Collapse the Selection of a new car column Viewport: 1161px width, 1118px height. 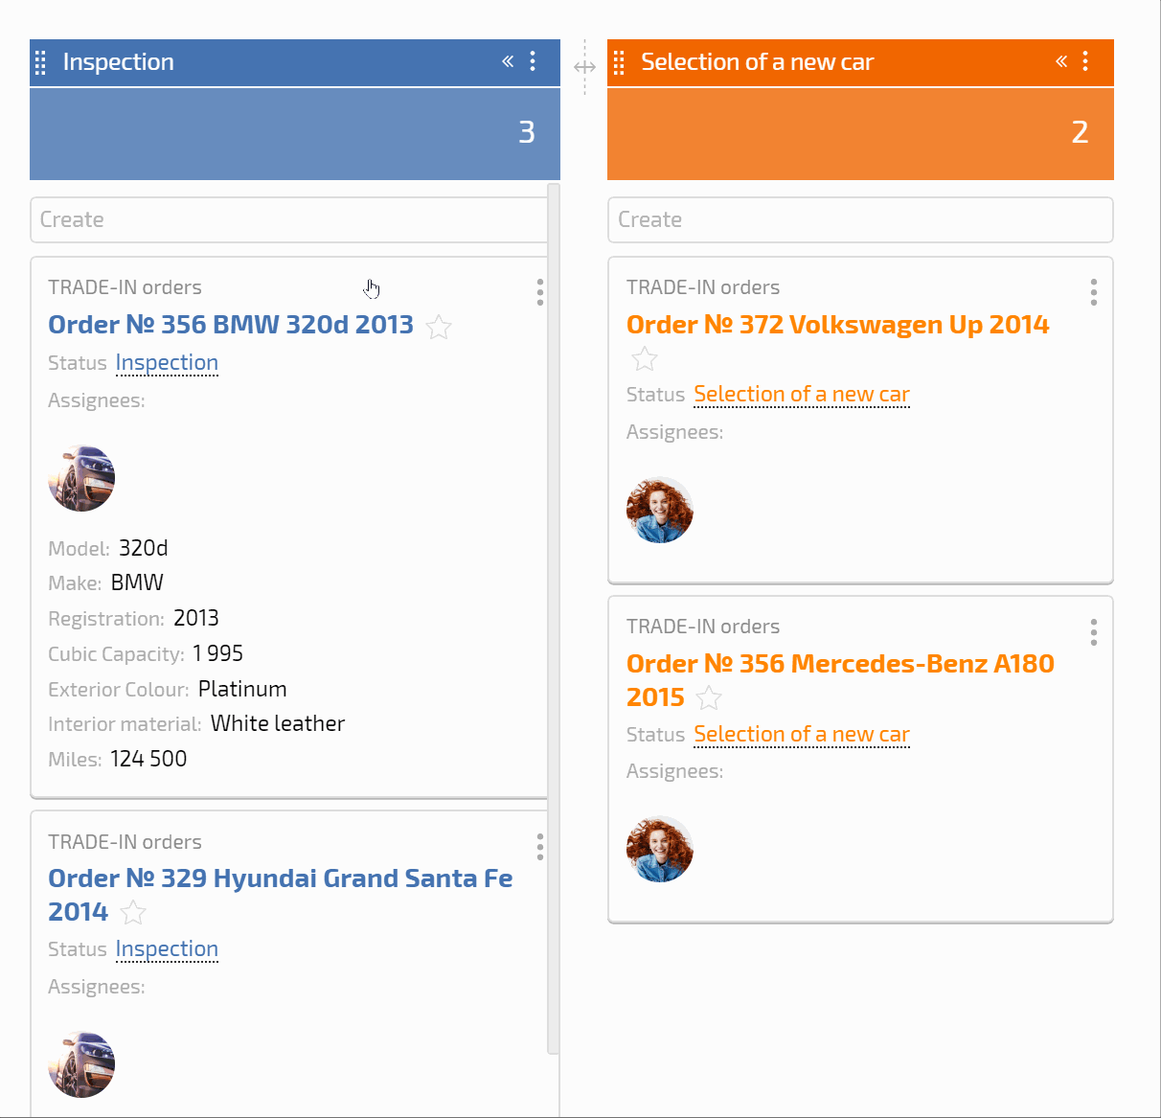1061,61
